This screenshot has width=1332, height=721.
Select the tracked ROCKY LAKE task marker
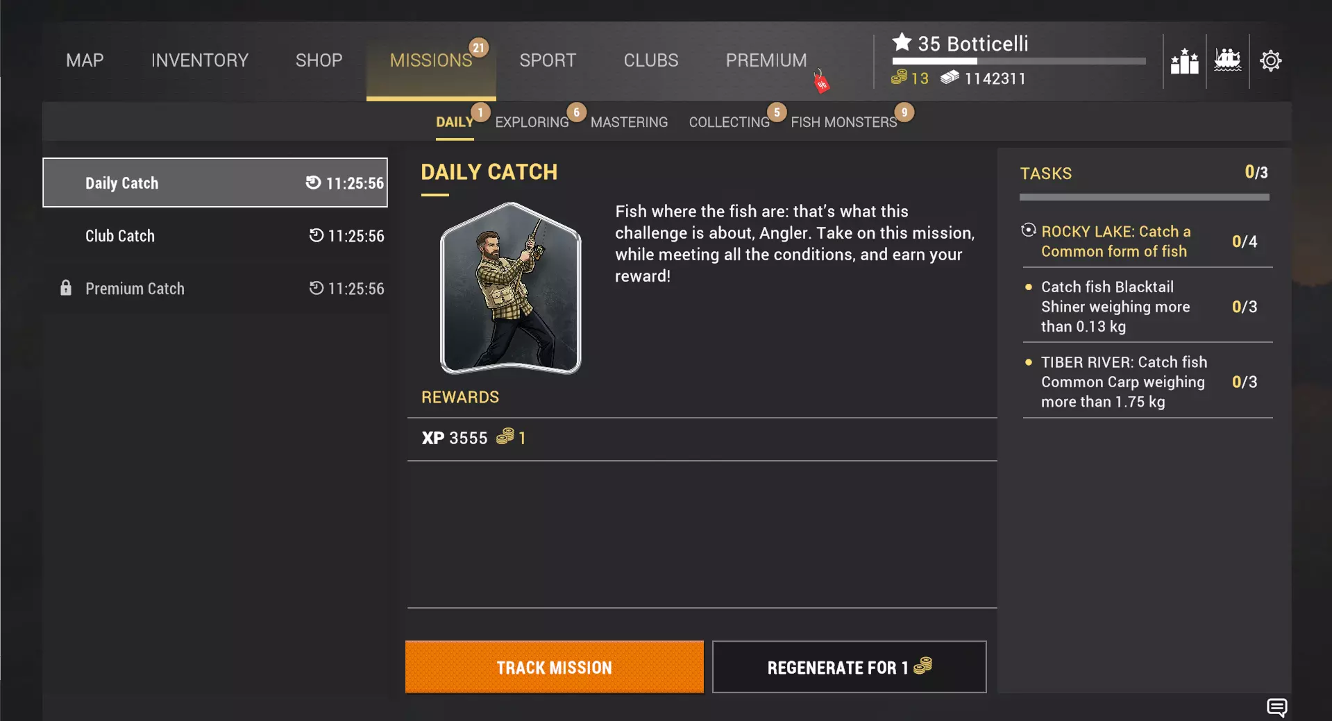click(1029, 230)
